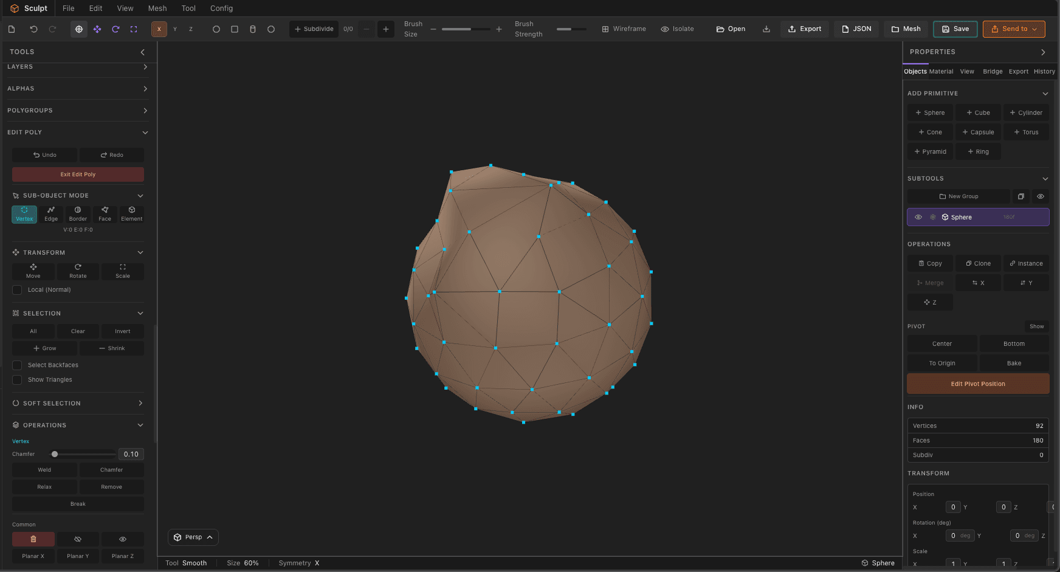The width and height of the screenshot is (1060, 572).
Task: Expand the Alphas section
Action: 78,89
